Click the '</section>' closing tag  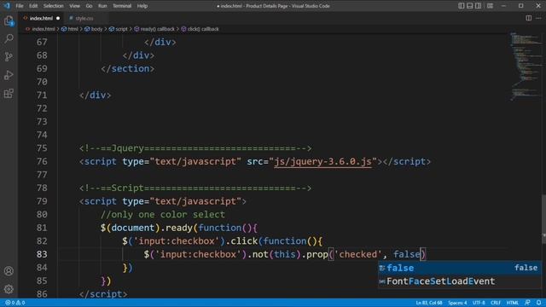coord(127,68)
